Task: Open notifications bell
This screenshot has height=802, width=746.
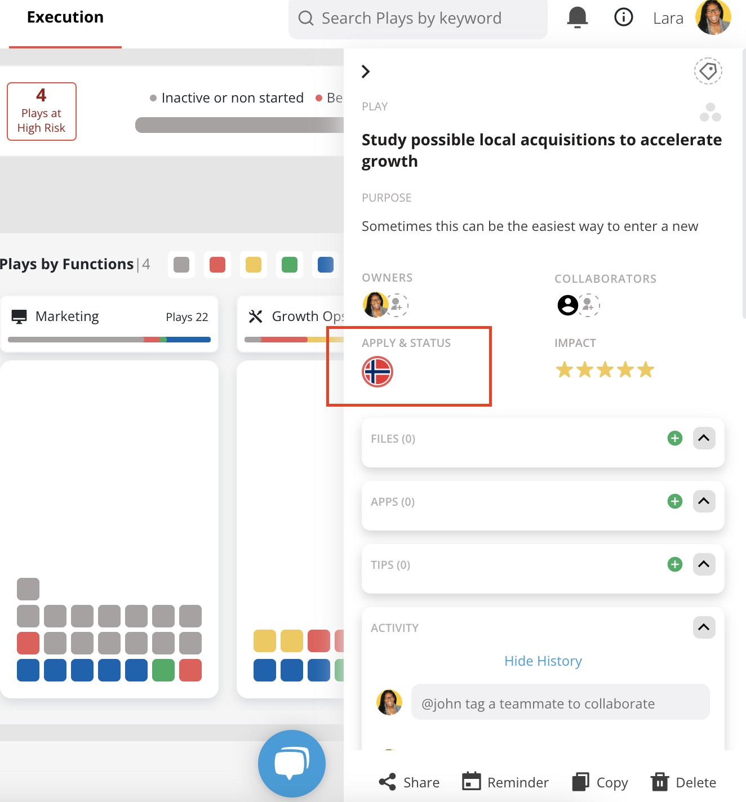Action: click(x=578, y=17)
